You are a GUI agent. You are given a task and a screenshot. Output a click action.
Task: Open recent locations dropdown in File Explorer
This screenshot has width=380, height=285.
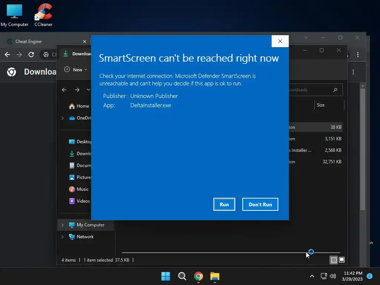pos(88,90)
